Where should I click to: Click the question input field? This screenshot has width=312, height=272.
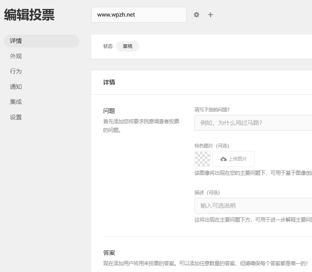coord(253,123)
